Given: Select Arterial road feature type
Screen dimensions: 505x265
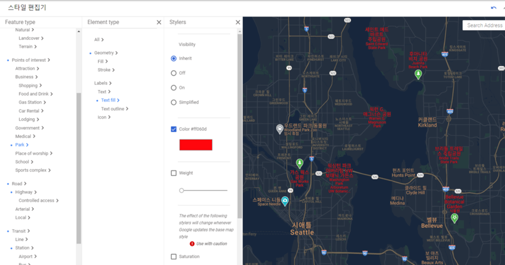Looking at the screenshot, I should click(x=25, y=209).
